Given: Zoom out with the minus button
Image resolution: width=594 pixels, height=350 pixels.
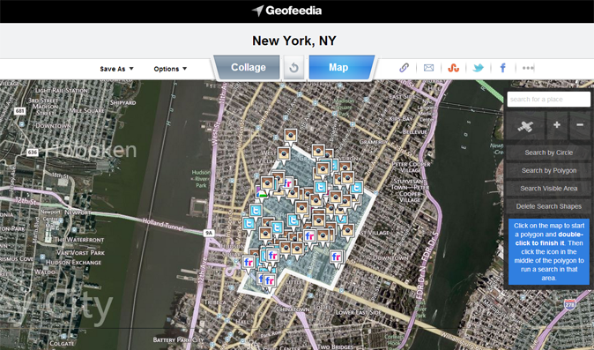Looking at the screenshot, I should click(x=580, y=126).
